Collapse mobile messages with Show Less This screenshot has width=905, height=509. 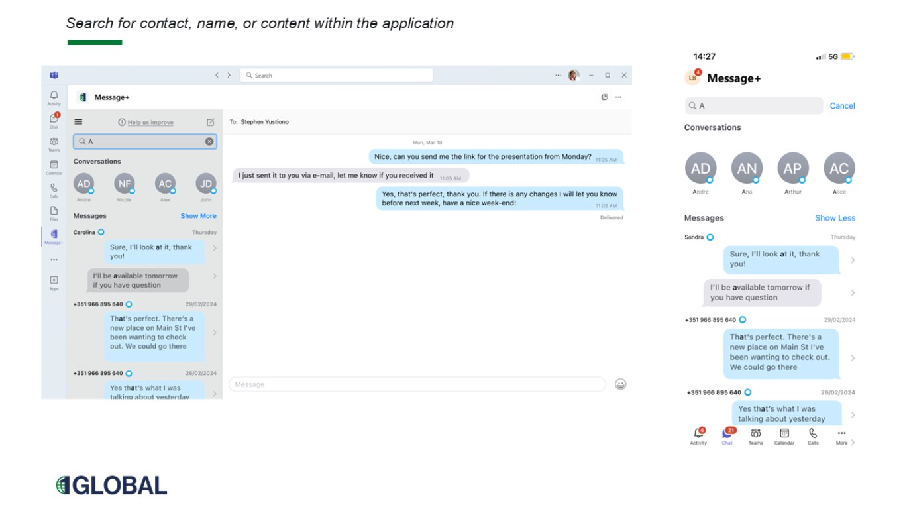pos(835,218)
